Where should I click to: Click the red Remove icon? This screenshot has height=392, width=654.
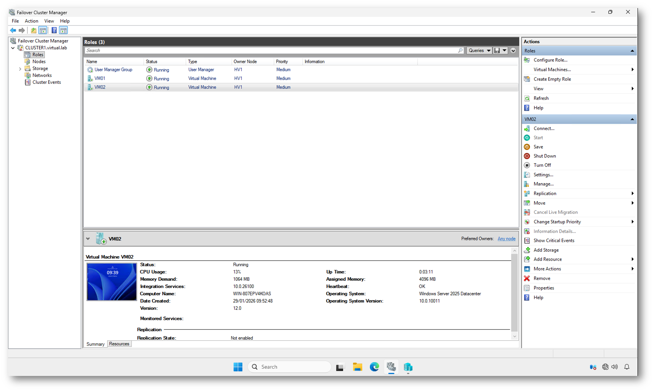click(527, 278)
